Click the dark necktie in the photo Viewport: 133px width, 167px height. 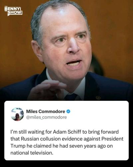click(70, 97)
